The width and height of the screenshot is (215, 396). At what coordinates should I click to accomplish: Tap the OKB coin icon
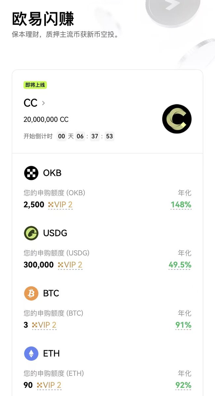[31, 173]
